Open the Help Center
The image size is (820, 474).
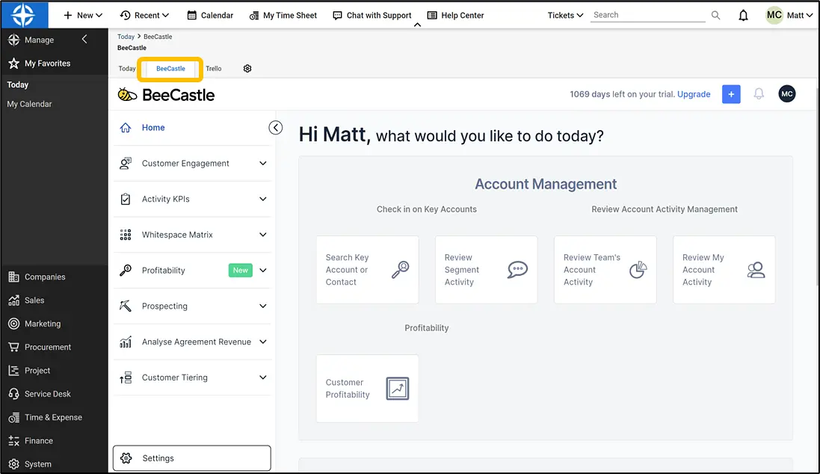click(455, 15)
